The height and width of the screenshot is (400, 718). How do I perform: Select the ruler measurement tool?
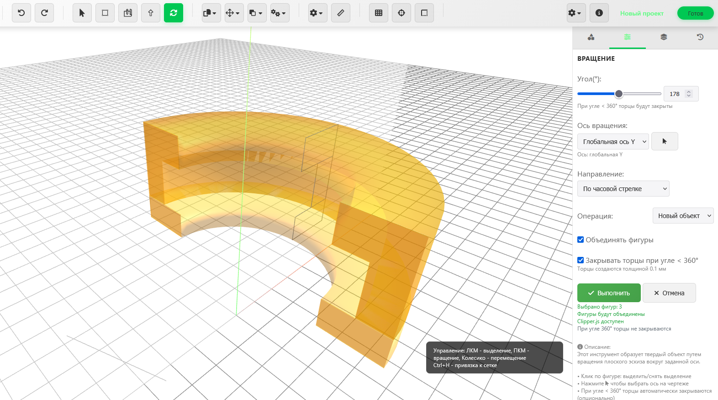pyautogui.click(x=341, y=13)
